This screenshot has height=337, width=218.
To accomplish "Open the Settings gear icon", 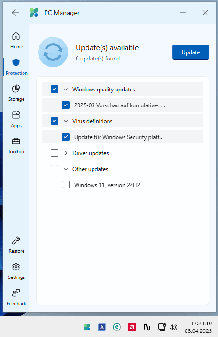I will pyautogui.click(x=16, y=267).
